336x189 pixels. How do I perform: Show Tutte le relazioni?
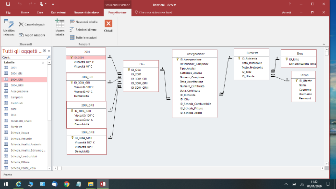pos(84,37)
